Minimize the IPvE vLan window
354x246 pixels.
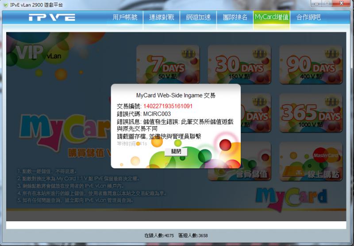316,3
